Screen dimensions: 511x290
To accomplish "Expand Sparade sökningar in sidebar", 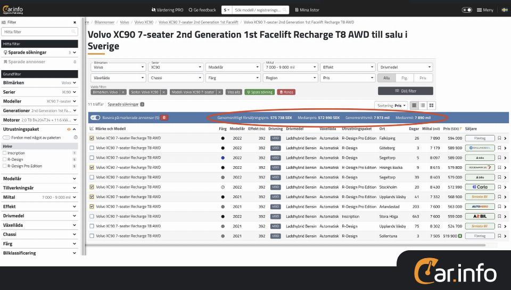I will (x=39, y=53).
